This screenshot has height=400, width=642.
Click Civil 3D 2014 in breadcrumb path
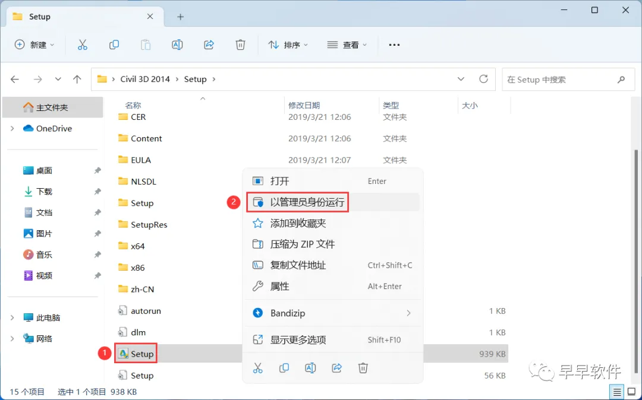coord(145,80)
